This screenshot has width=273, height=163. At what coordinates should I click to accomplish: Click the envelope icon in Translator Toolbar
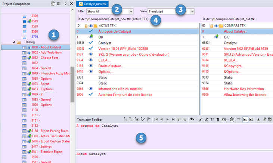coord(131,119)
